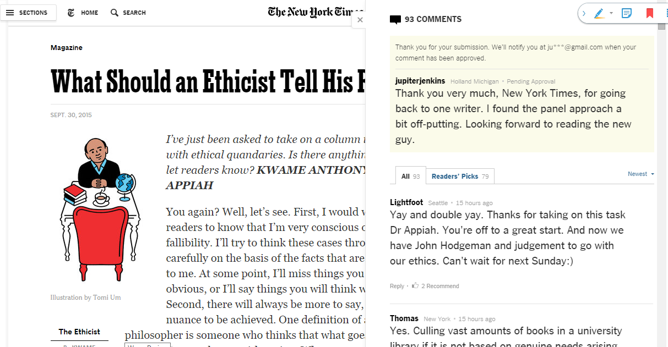Click the New York Times logo
Viewport: 668px width, 347px height.
(316, 12)
